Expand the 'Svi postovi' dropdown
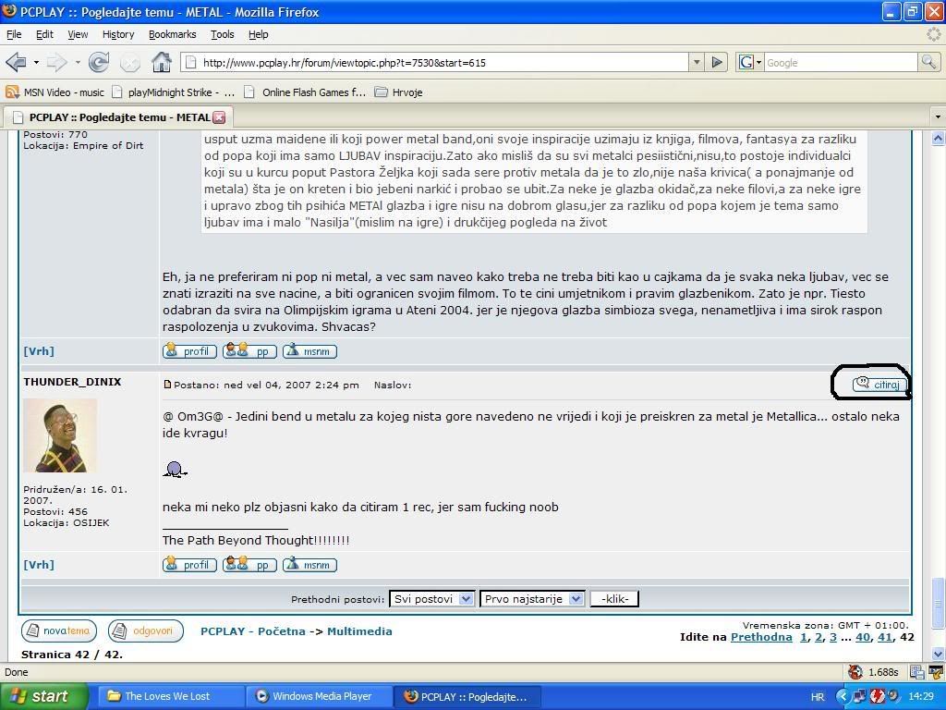The height and width of the screenshot is (710, 946). [x=431, y=599]
